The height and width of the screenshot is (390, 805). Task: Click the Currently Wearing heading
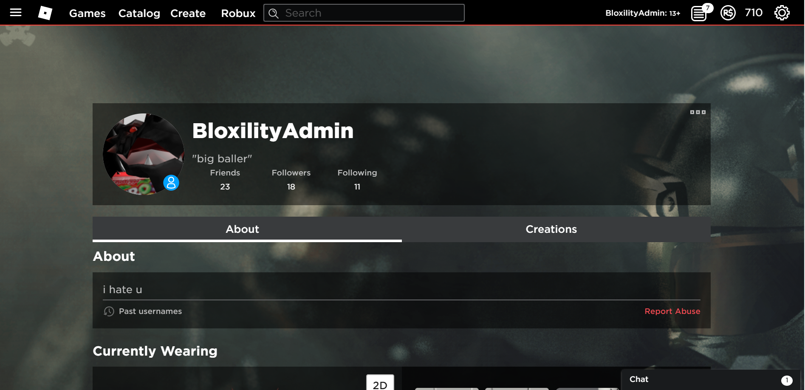click(155, 351)
